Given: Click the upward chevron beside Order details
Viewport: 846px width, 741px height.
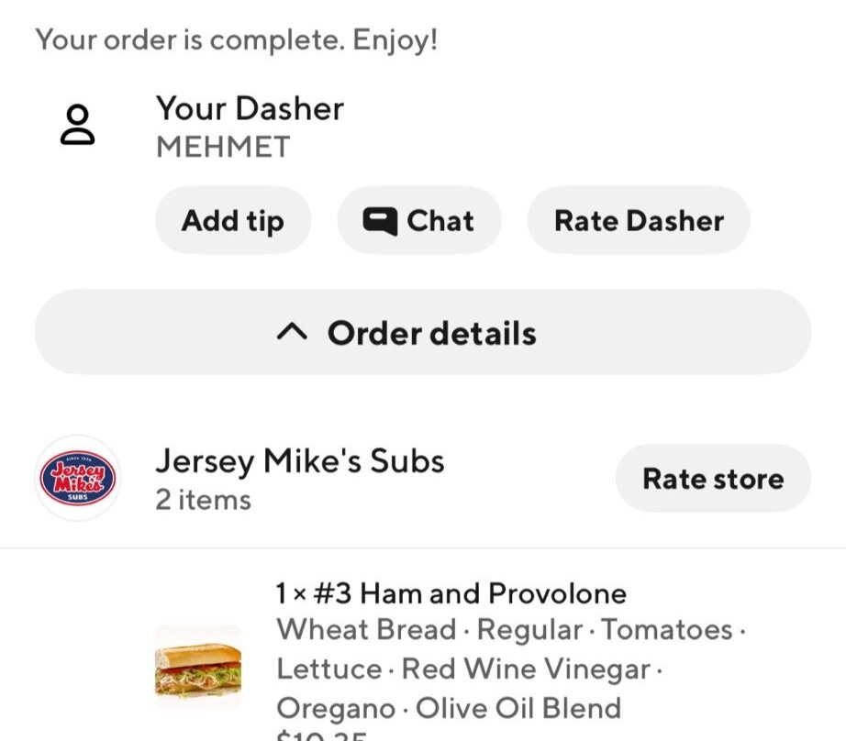Looking at the screenshot, I should [x=291, y=333].
